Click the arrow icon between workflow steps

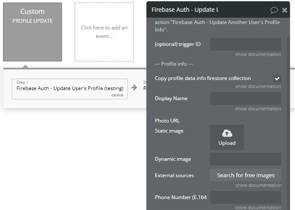pyautogui.click(x=134, y=88)
